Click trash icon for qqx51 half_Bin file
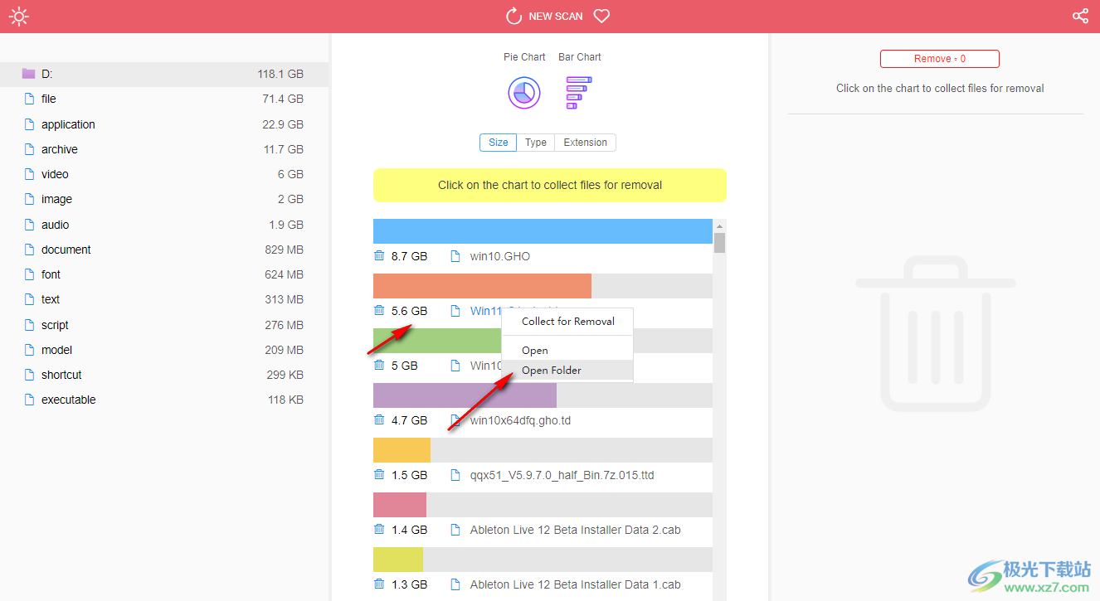The image size is (1100, 601). coord(379,474)
